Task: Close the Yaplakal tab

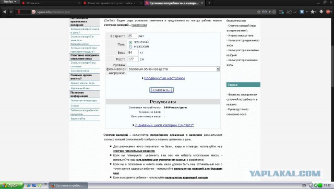Action: (79, 3)
